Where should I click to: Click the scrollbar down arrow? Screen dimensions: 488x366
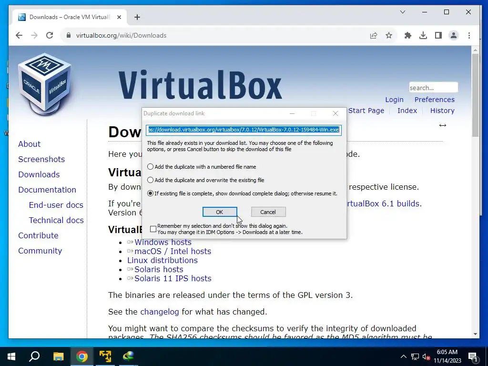475,334
